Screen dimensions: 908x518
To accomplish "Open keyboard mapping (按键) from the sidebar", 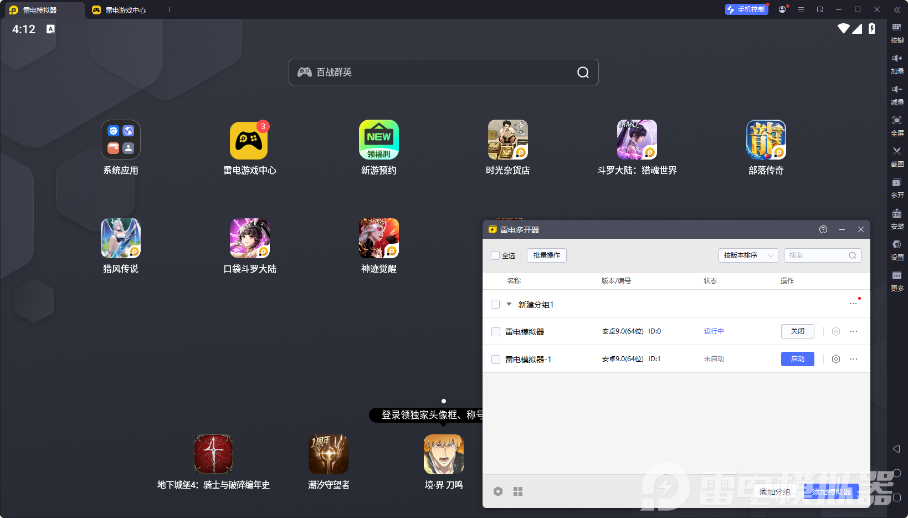I will tap(897, 33).
